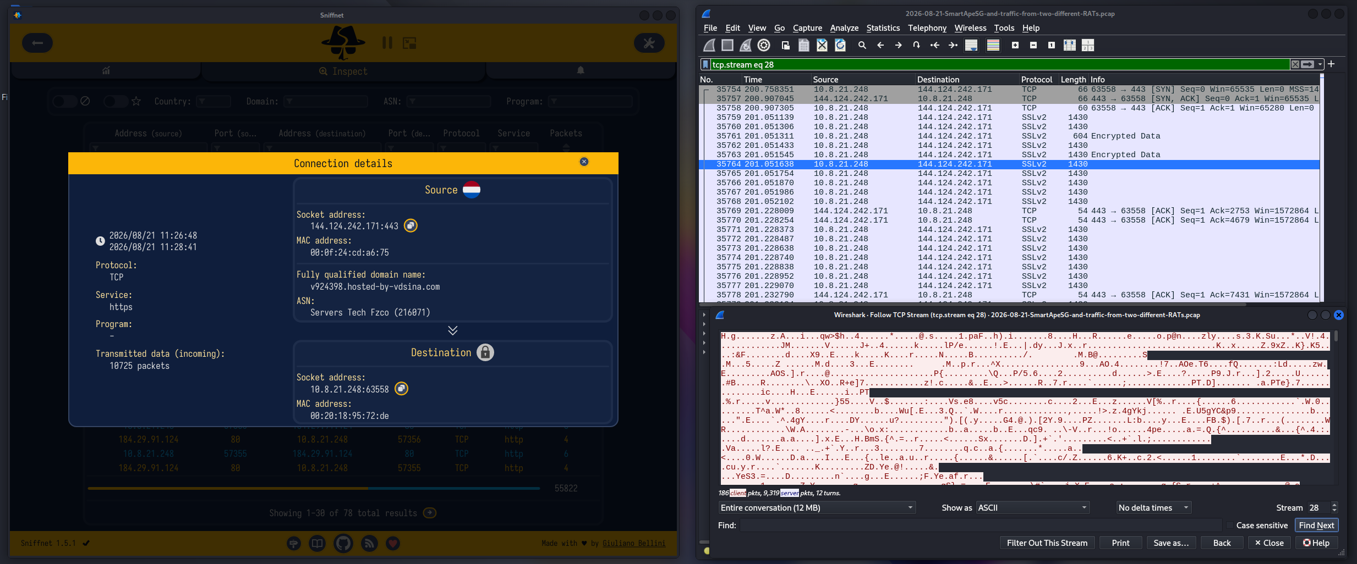Click Filter Out This Stream button

tap(1047, 543)
